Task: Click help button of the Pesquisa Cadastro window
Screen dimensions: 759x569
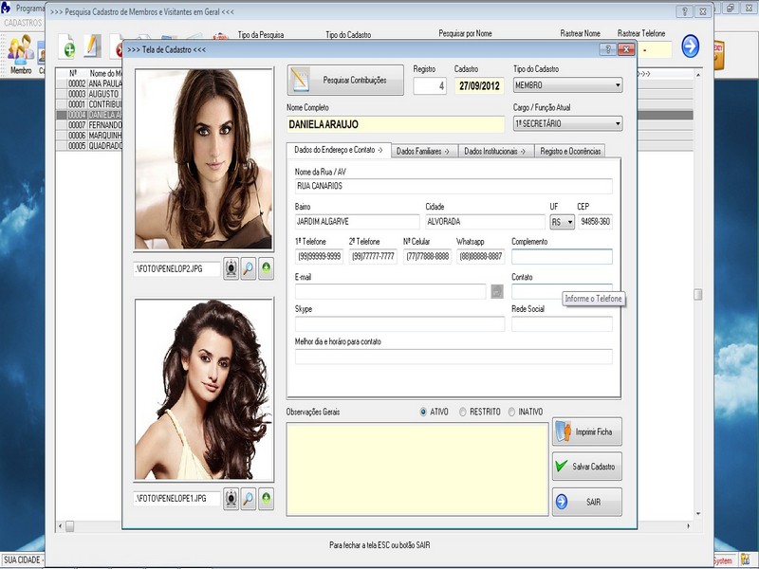Action: 684,11
